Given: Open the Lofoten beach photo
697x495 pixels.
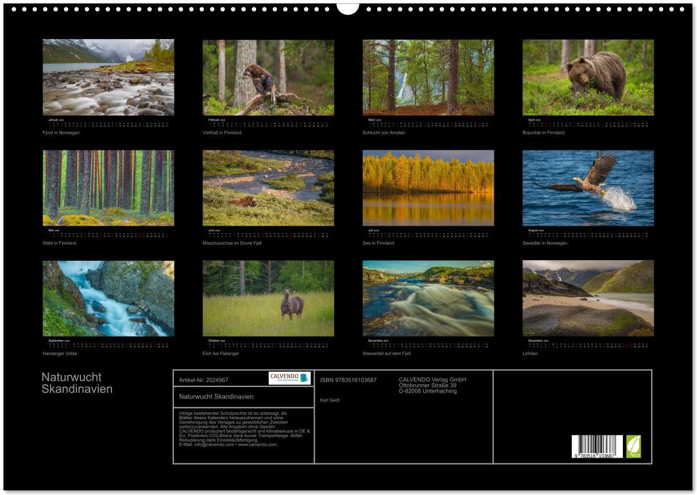Looking at the screenshot, I should (588, 299).
